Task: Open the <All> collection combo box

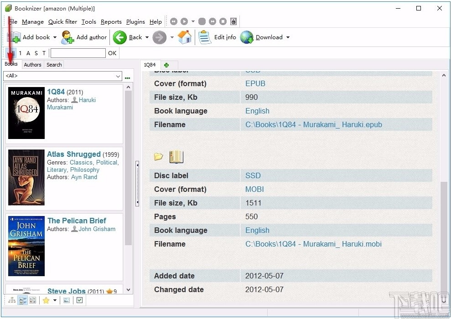Action: (x=62, y=76)
